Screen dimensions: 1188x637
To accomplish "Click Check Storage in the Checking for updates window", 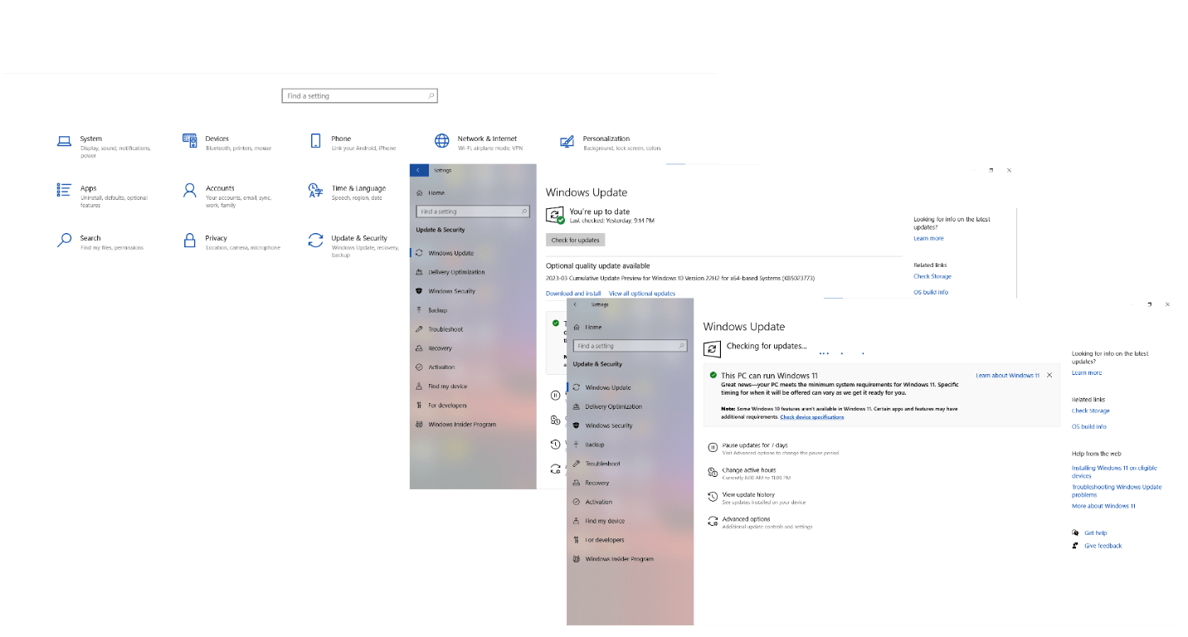I will (1090, 411).
